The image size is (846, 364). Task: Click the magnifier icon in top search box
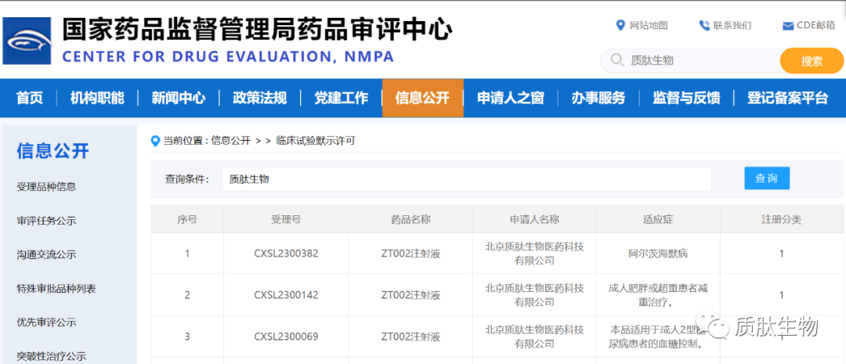pos(617,59)
